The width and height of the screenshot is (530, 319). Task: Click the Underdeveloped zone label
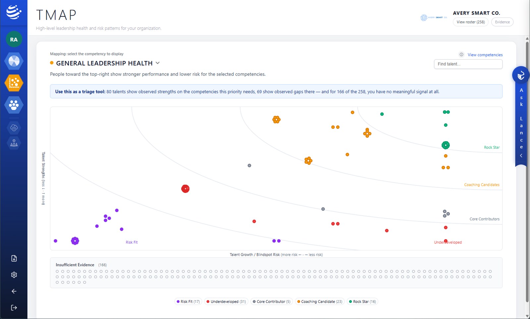coord(448,242)
